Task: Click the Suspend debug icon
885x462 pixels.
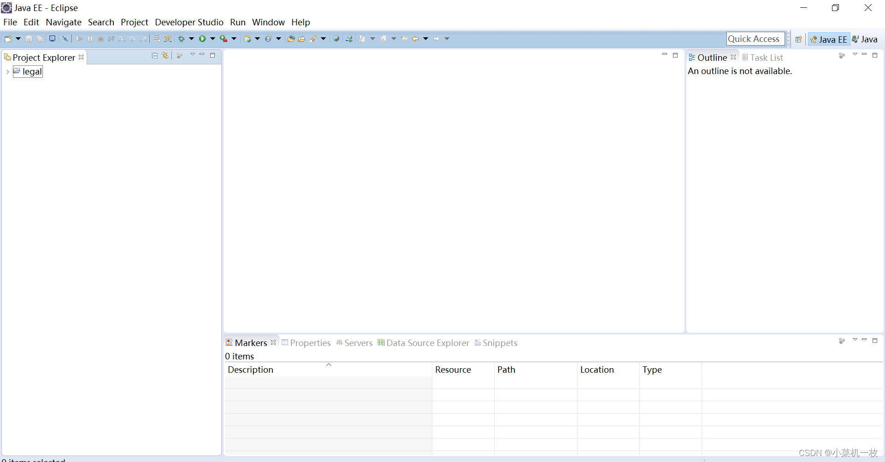Action: click(x=90, y=39)
